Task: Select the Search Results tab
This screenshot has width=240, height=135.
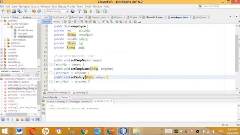Action: click(x=50, y=97)
